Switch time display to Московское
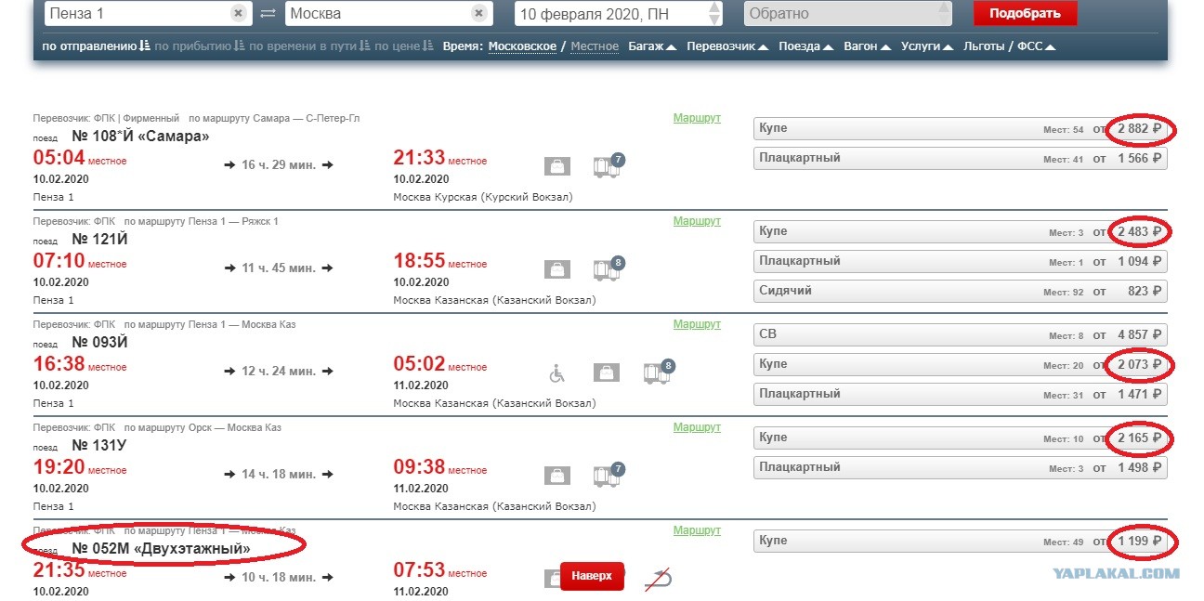1204x601 pixels. 522,46
